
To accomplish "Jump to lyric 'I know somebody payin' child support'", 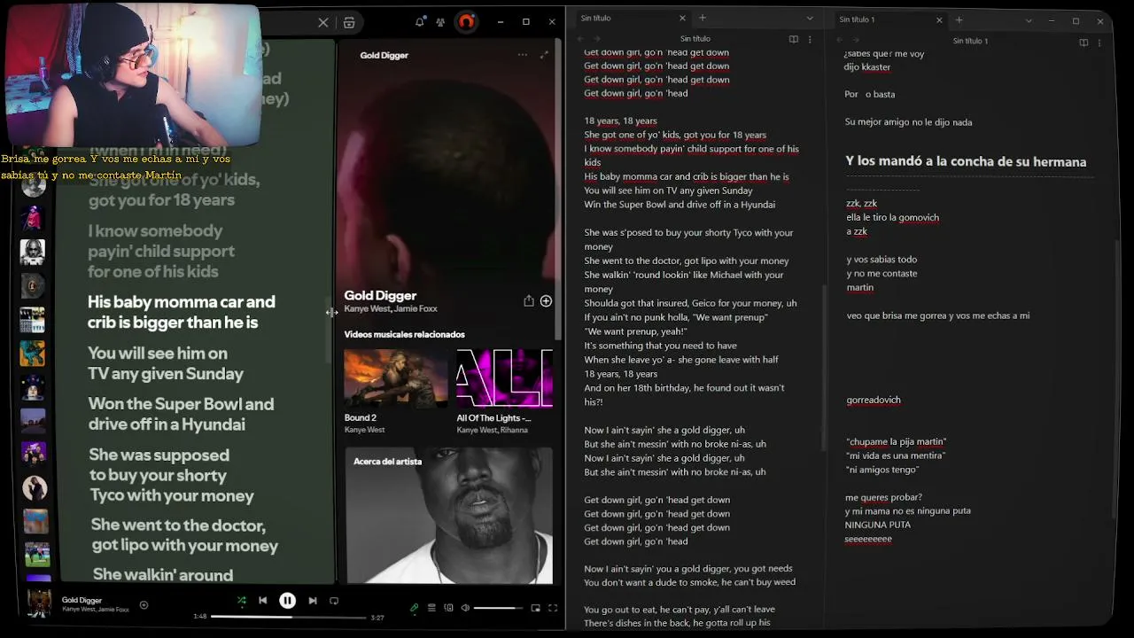I will point(161,251).
